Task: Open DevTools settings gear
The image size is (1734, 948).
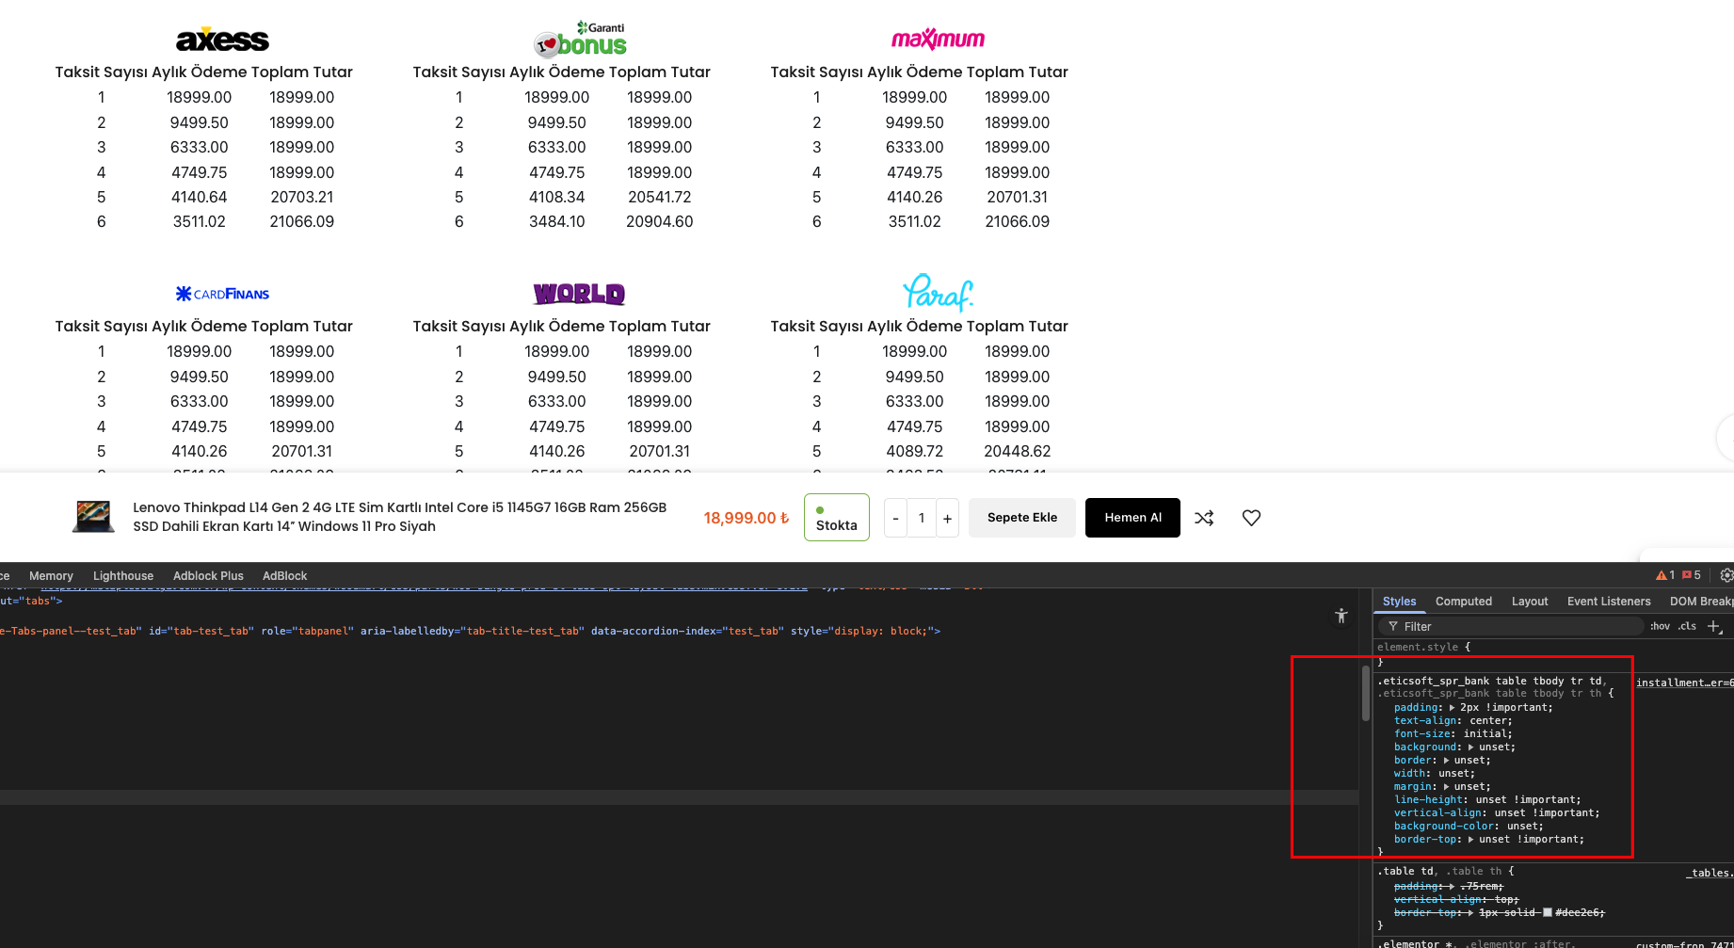Action: point(1726,575)
